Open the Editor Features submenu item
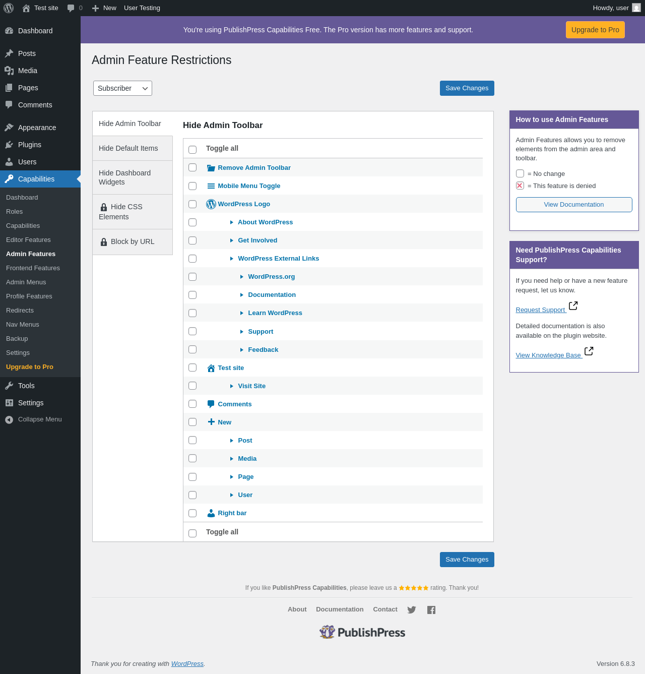645x674 pixels. pyautogui.click(x=28, y=240)
